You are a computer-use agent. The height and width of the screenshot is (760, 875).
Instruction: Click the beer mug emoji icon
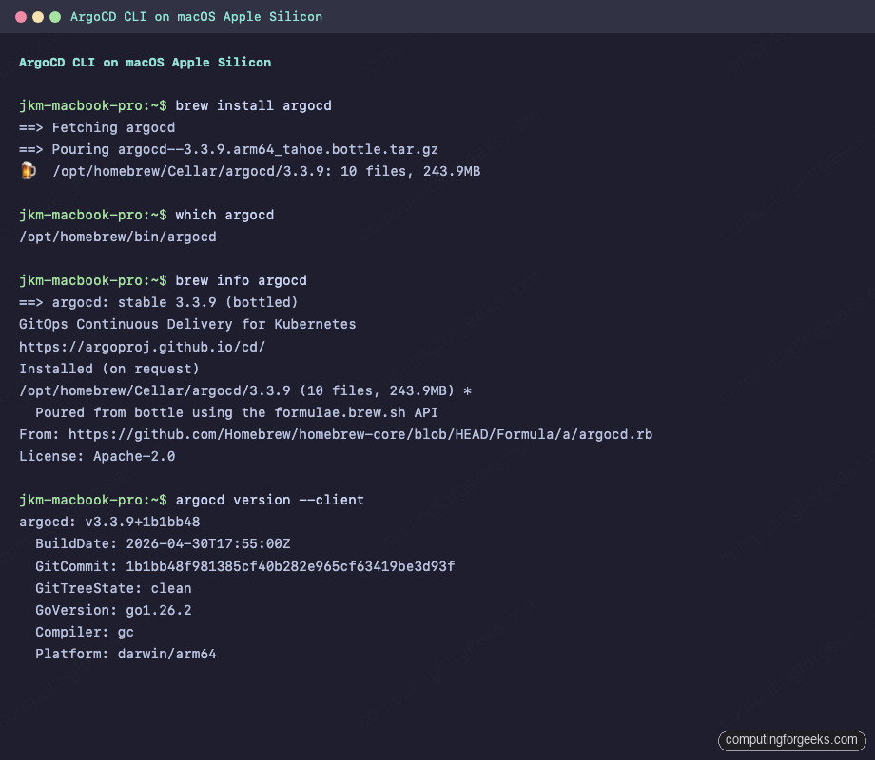[x=28, y=170]
